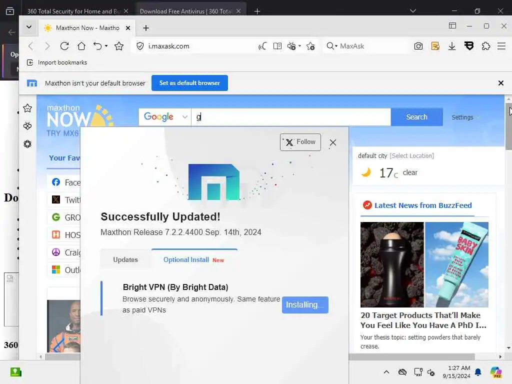Image resolution: width=512 pixels, height=384 pixels.
Task: Click the sidebar hexagon icon at the bottom
Action: [27, 144]
